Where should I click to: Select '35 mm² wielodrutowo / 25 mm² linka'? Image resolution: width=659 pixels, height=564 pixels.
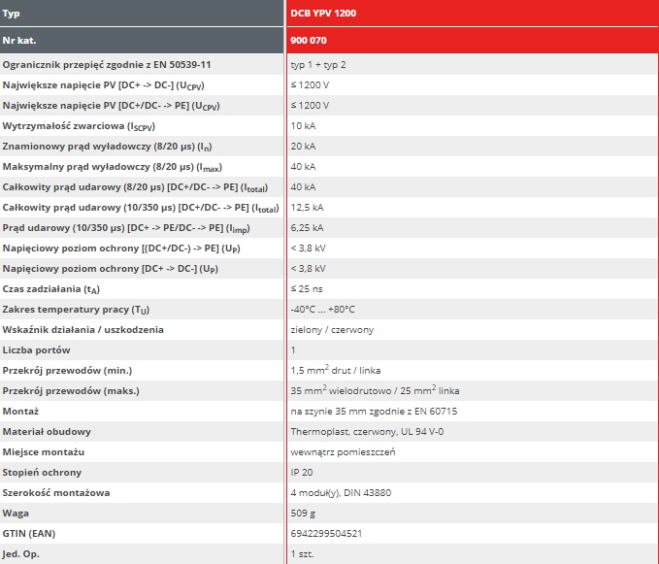(375, 390)
